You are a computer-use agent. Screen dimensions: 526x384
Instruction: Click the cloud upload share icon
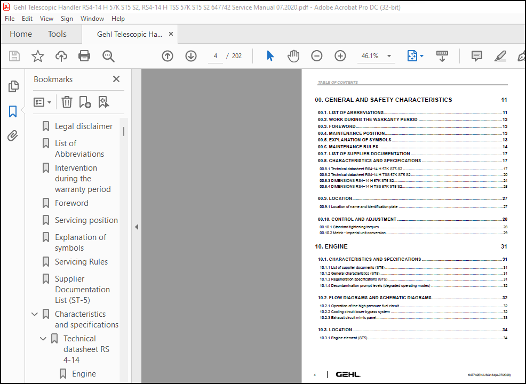coord(61,56)
